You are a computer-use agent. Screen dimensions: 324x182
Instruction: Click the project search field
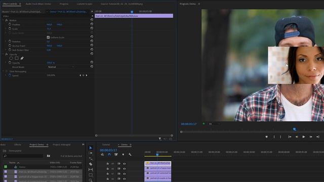[x=23, y=156]
